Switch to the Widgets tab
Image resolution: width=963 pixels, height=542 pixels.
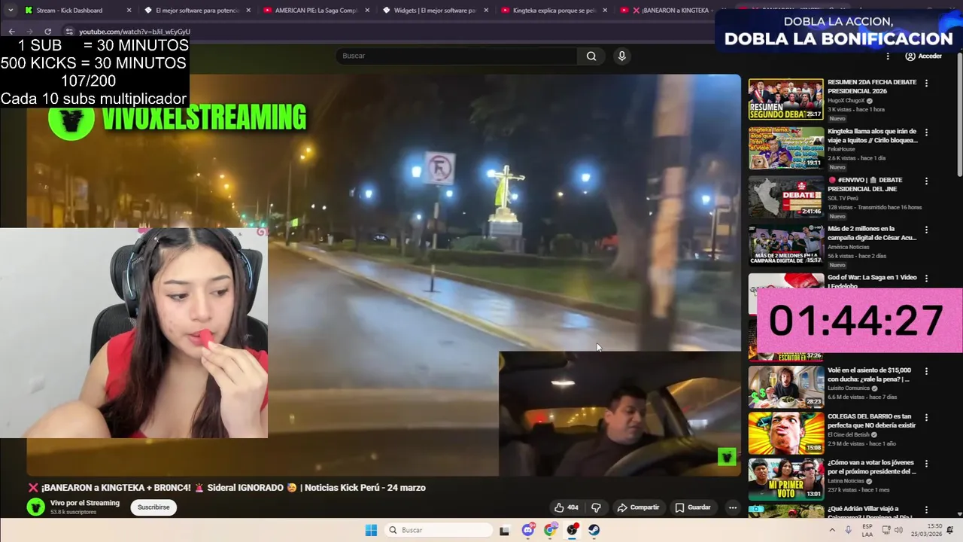(435, 11)
